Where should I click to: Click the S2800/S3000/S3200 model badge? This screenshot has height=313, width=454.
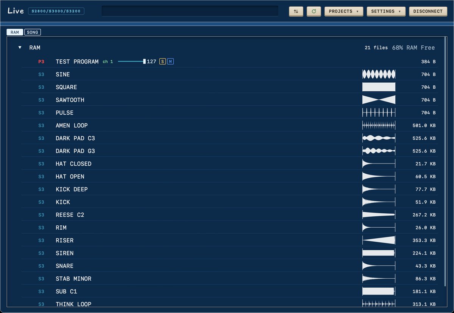point(56,11)
